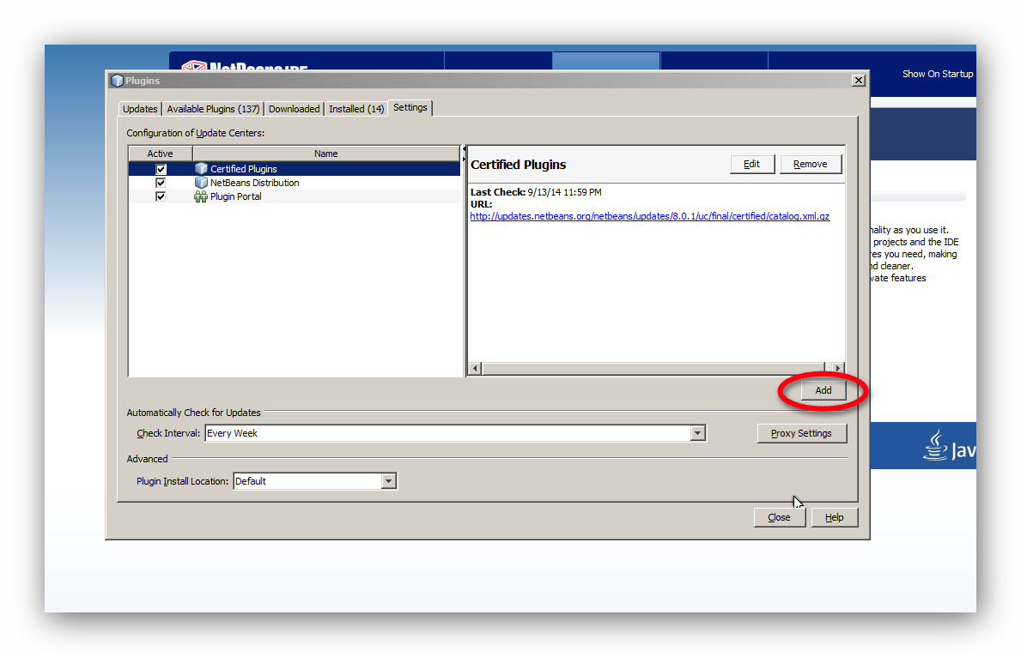Screen dimensions: 1021x657
Task: Click the Name column header
Action: click(x=325, y=154)
